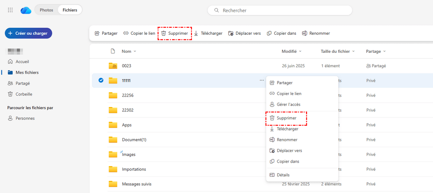Image resolution: width=433 pixels, height=193 pixels.
Task: Click the OneDrive cloud logo
Action: pyautogui.click(x=26, y=10)
